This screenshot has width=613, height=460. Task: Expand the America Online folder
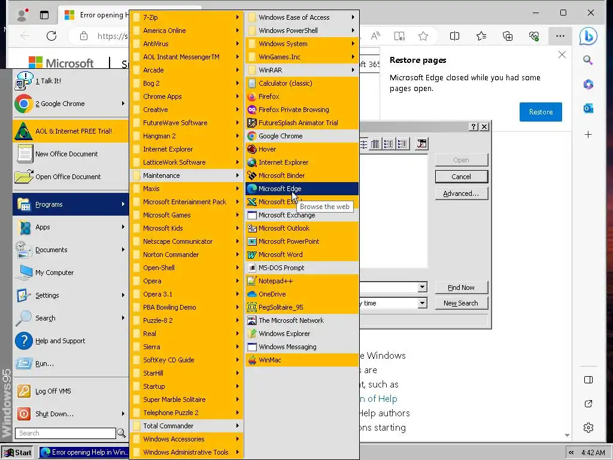coord(187,31)
